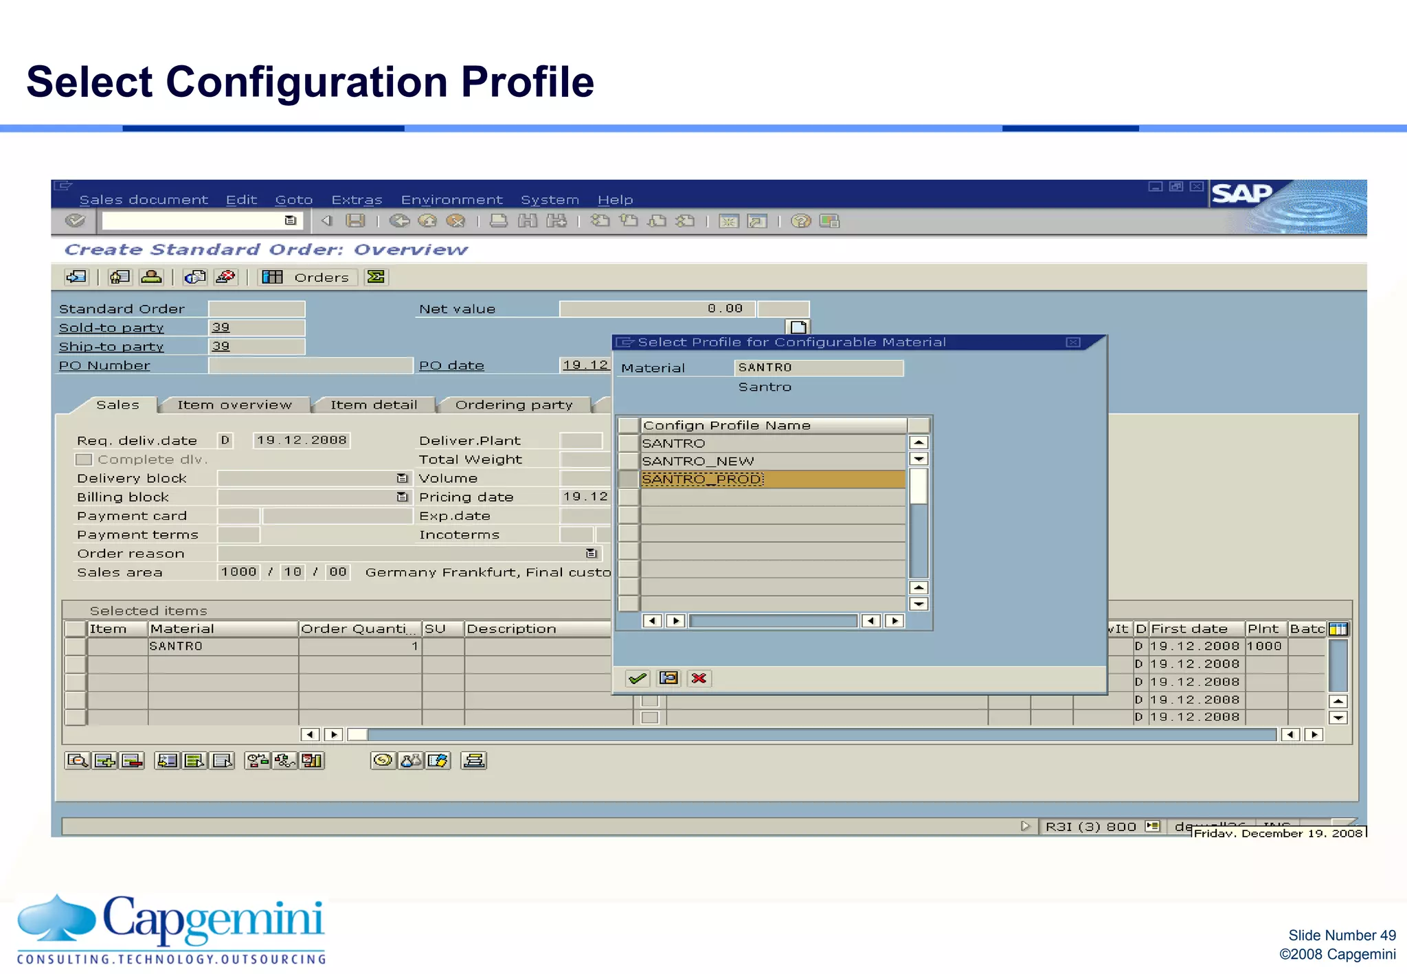This screenshot has width=1407, height=974.
Task: Click the Find Next binoculars-plus icon
Action: 556,220
